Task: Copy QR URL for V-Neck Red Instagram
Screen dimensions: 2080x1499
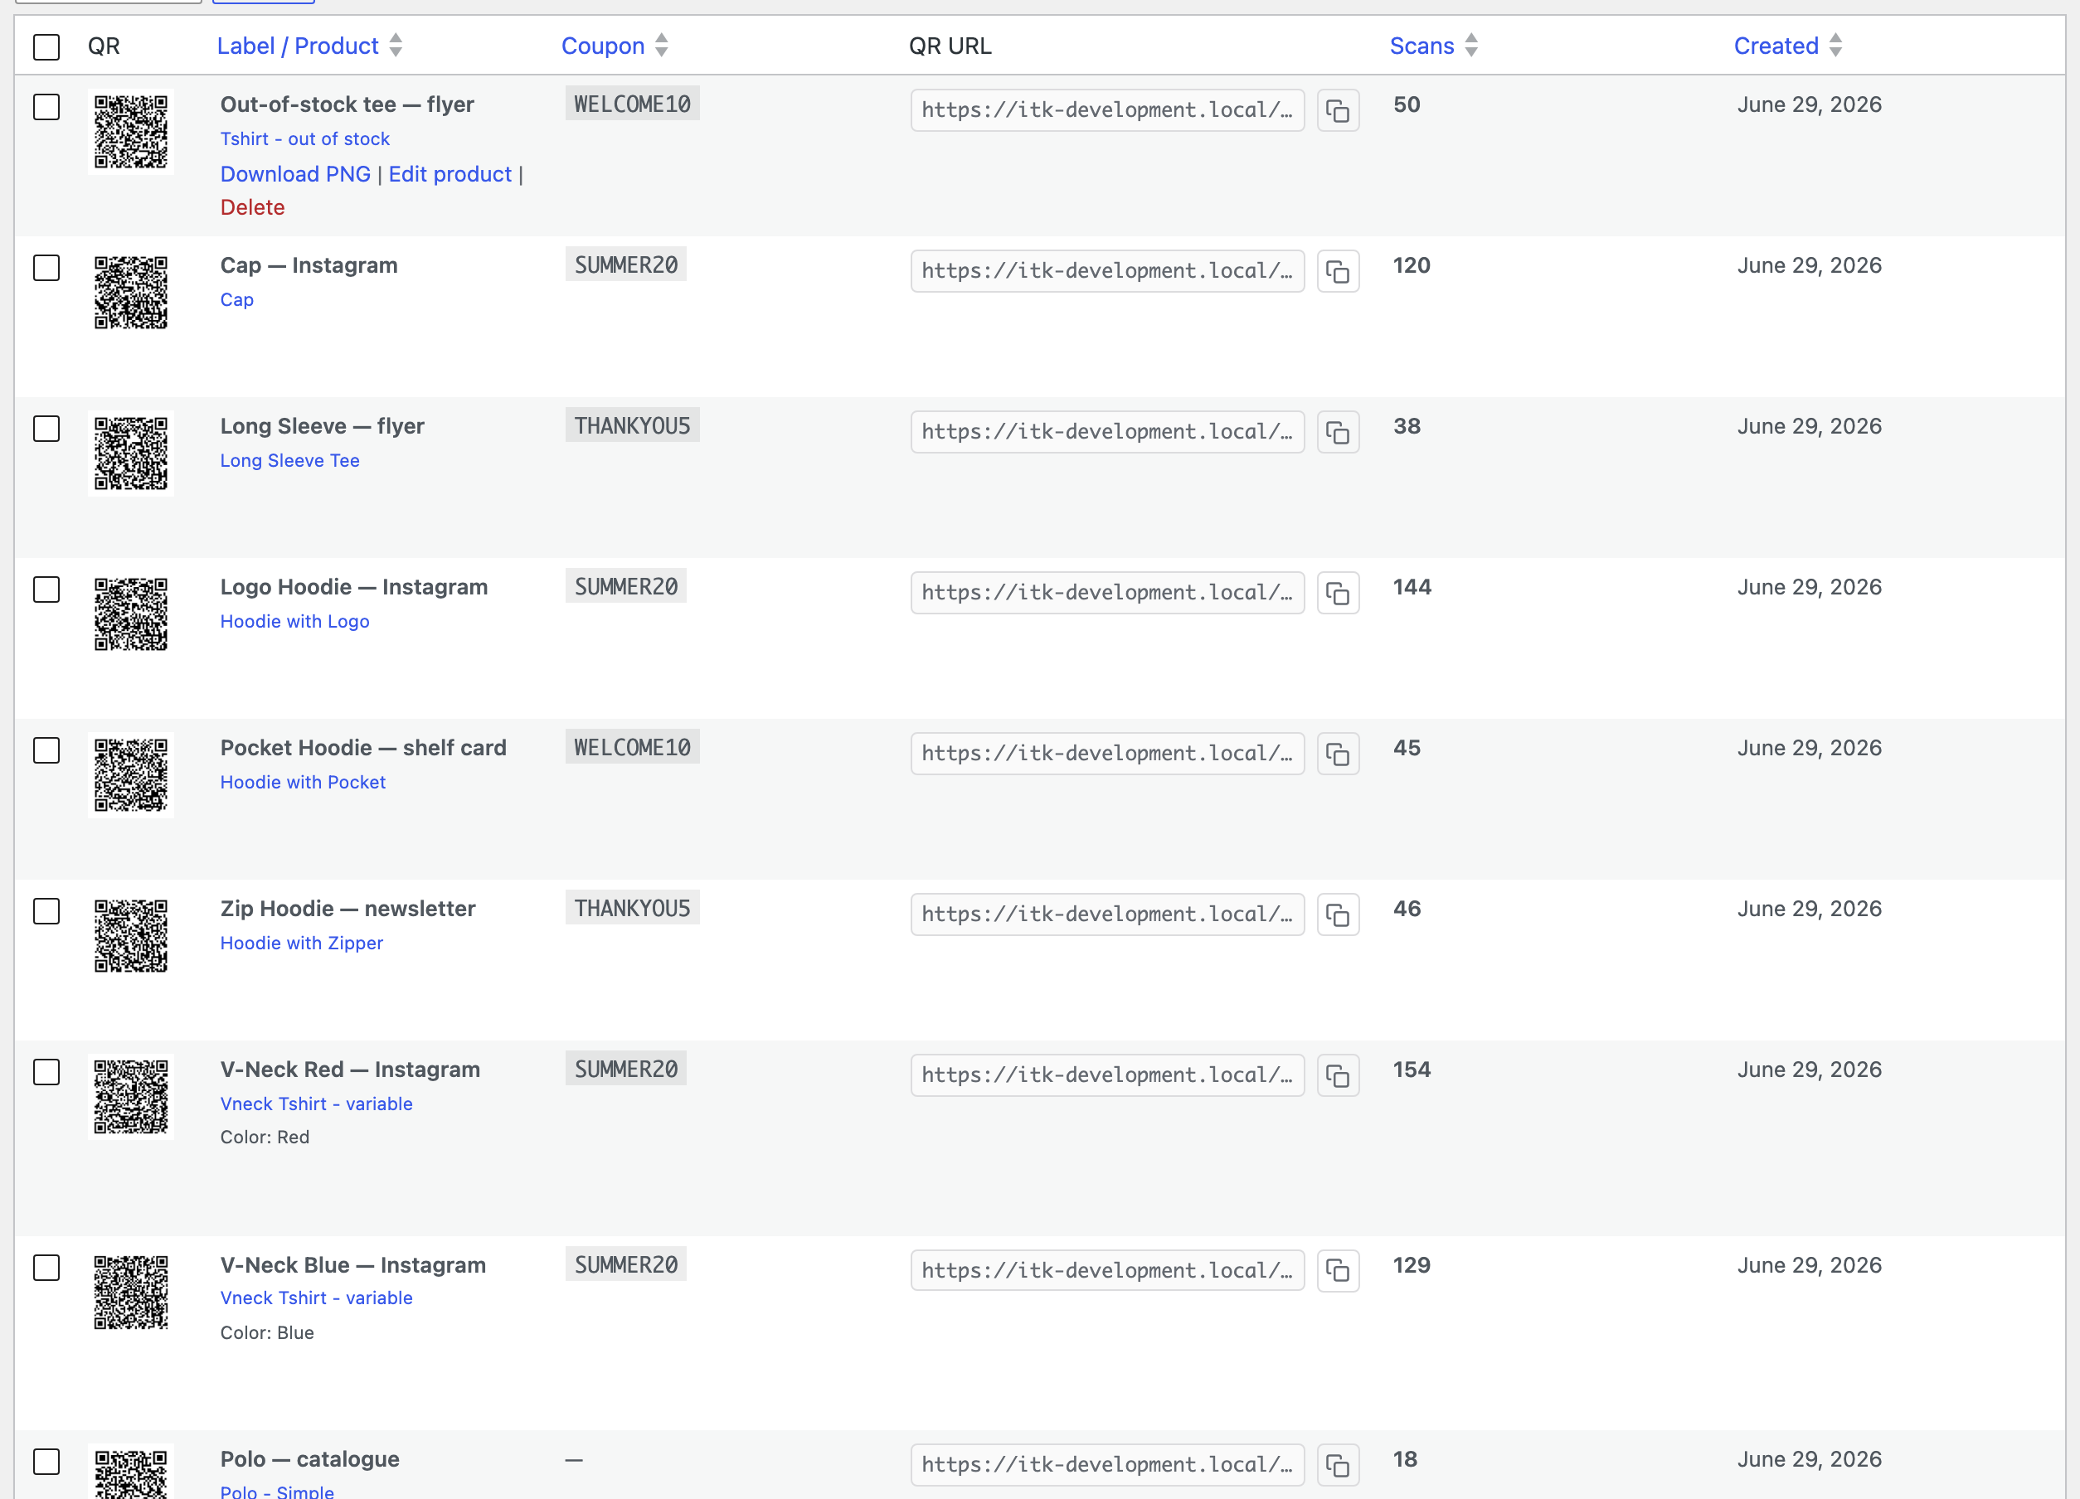Action: click(x=1337, y=1075)
